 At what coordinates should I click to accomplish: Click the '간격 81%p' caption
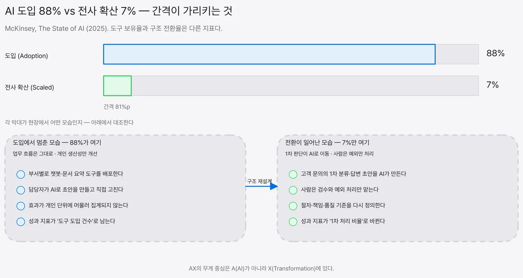pyautogui.click(x=117, y=107)
